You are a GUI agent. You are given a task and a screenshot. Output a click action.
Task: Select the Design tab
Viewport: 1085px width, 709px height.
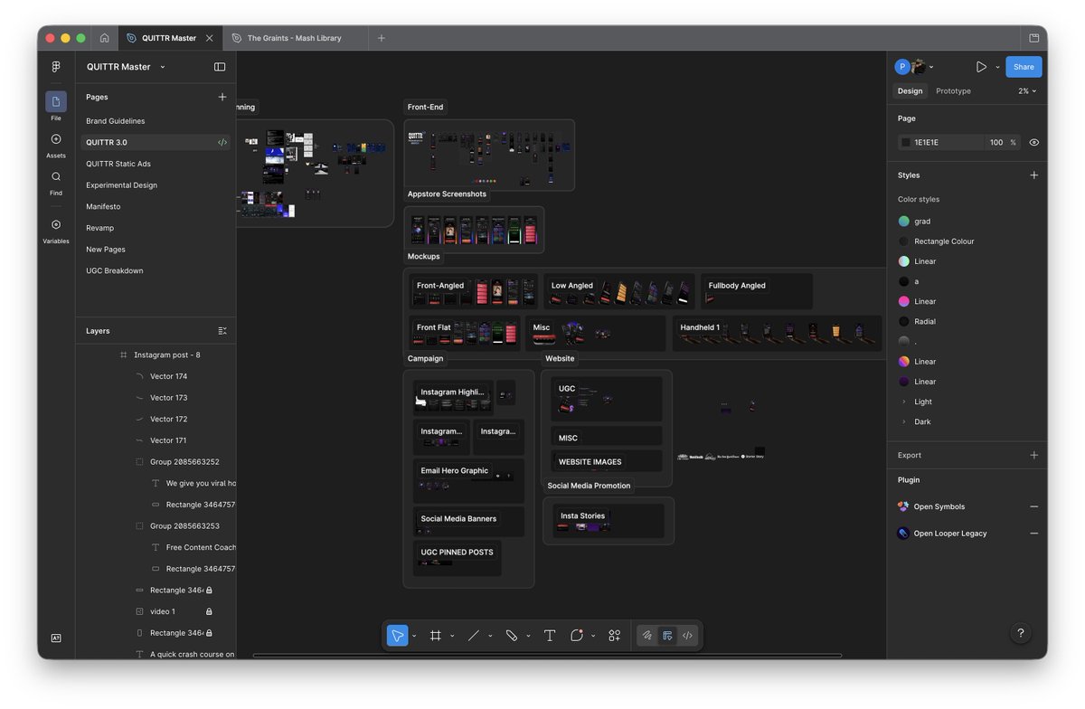coord(910,91)
